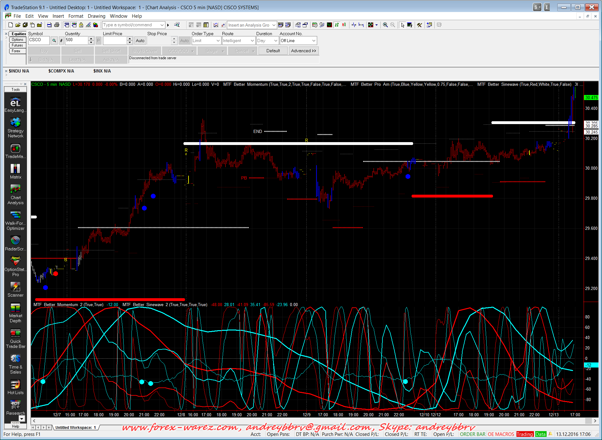Click the Advanced >> button
This screenshot has width=602, height=440.
click(303, 51)
